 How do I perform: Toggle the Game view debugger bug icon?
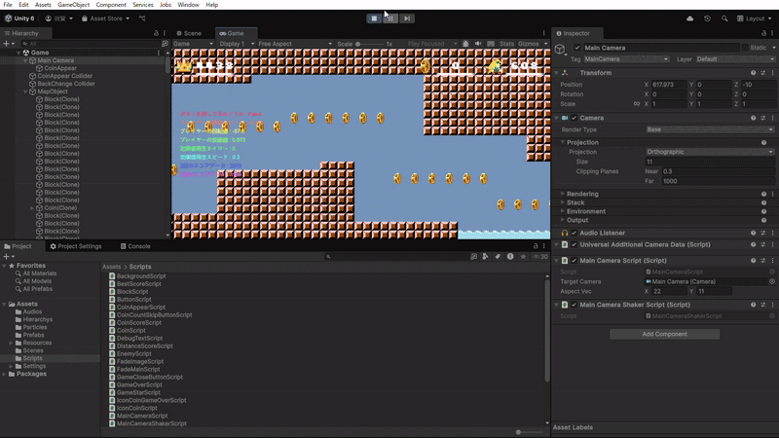click(465, 44)
